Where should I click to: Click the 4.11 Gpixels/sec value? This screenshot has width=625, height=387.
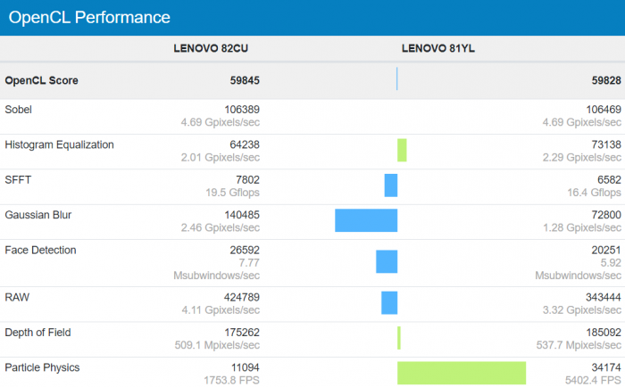point(221,310)
